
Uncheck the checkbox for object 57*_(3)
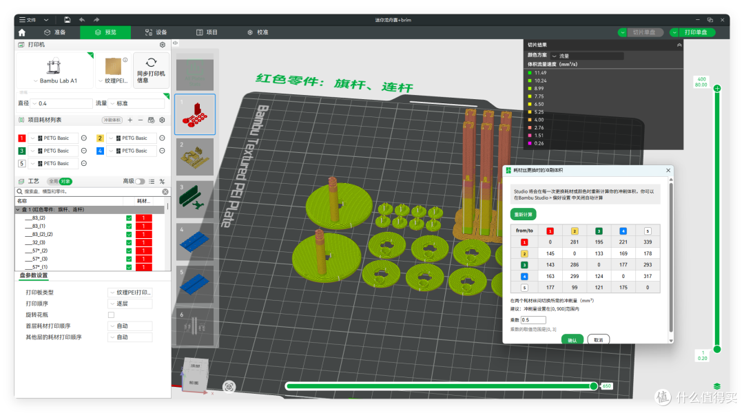(x=129, y=259)
